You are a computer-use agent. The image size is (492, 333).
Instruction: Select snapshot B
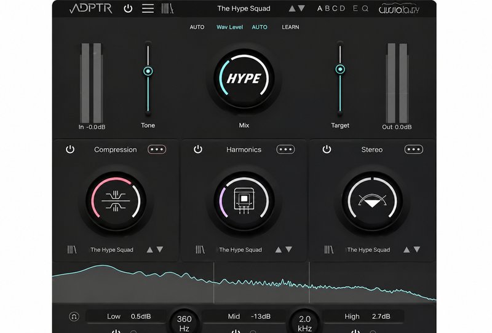click(x=327, y=9)
